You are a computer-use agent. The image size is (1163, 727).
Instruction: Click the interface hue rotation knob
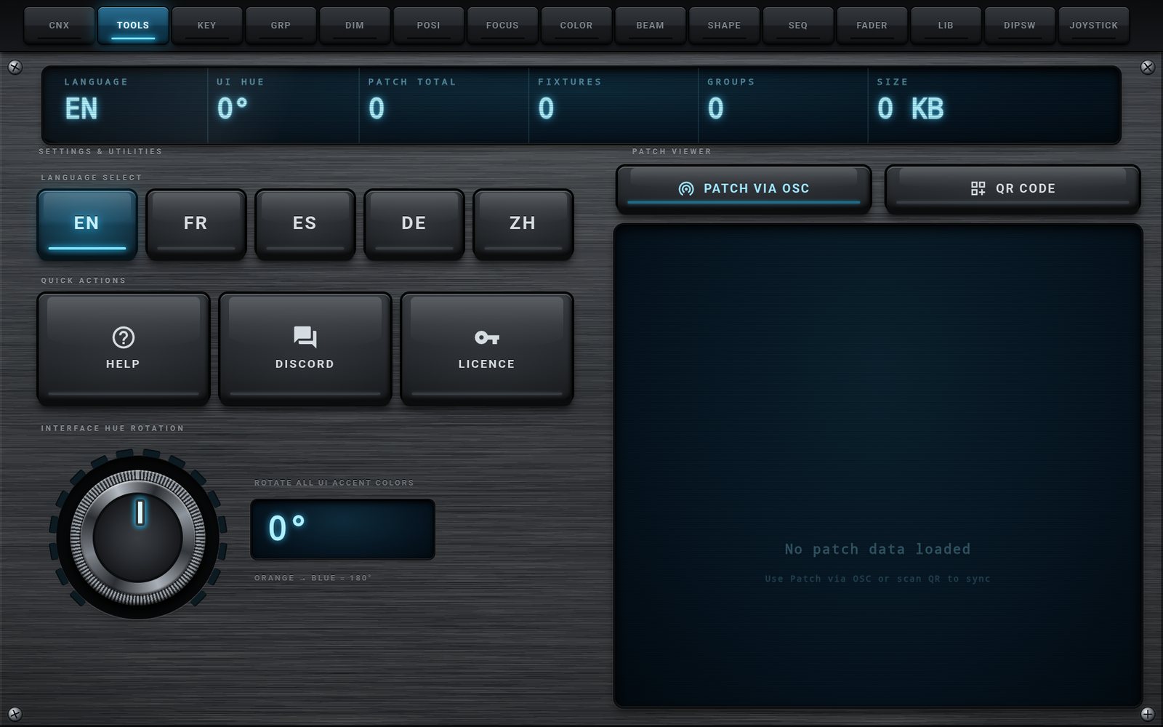pos(138,537)
